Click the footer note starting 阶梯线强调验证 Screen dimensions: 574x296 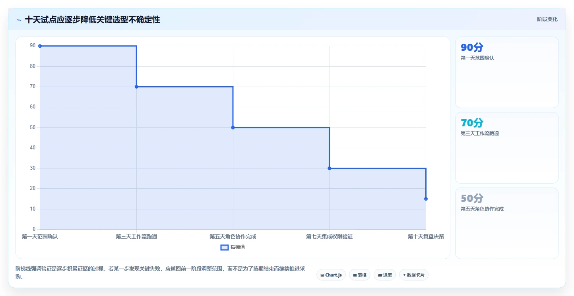[160, 273]
